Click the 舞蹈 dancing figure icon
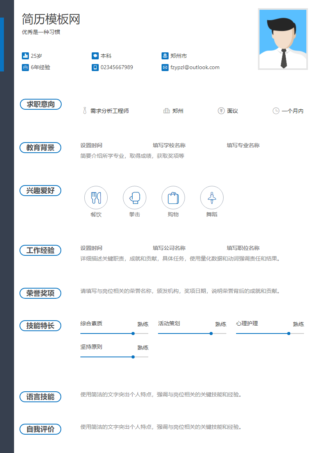320x453 pixels. 212,198
